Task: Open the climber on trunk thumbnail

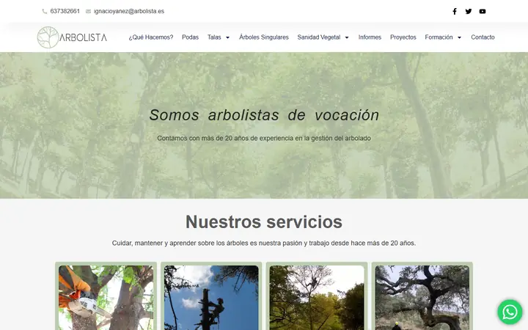Action: pos(211,297)
